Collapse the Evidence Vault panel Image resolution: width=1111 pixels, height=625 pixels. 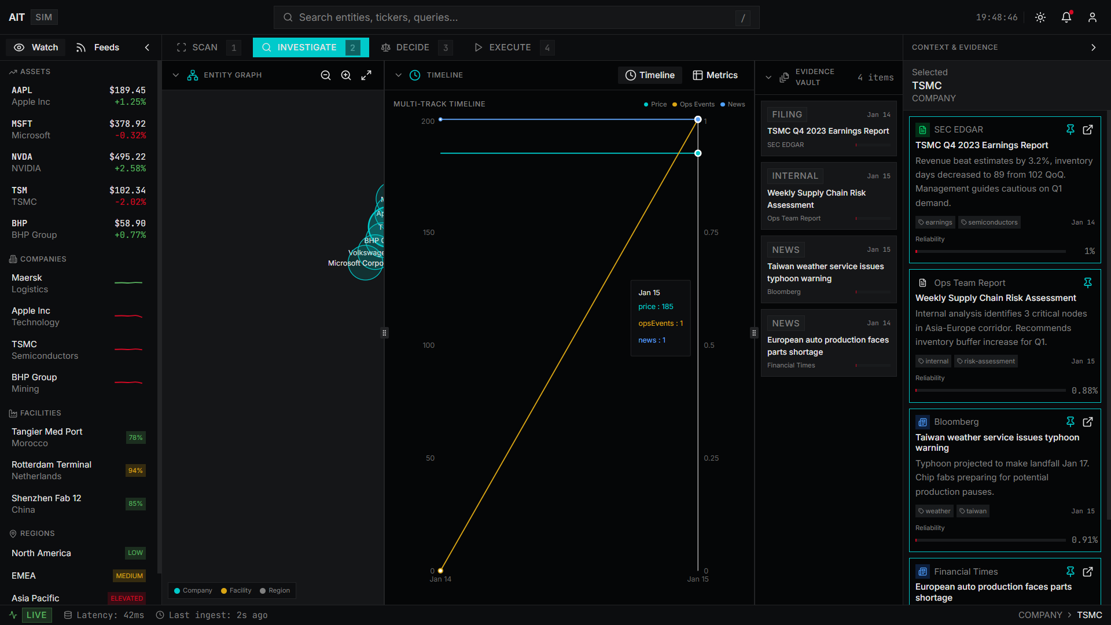point(768,77)
